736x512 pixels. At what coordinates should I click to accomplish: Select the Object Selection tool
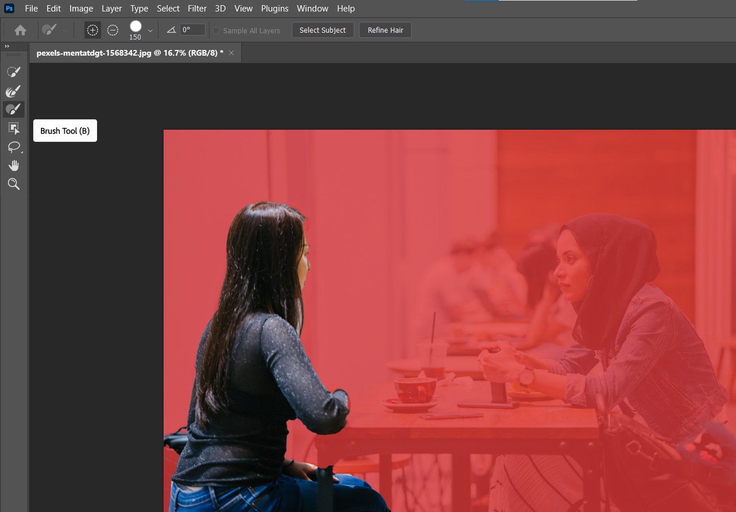(x=14, y=128)
